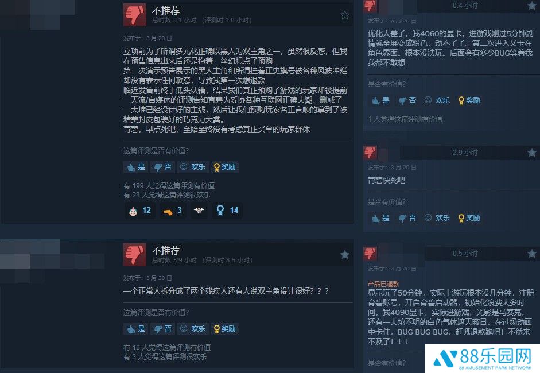Click the red thumbs-down icon of the first review

pos(135,15)
